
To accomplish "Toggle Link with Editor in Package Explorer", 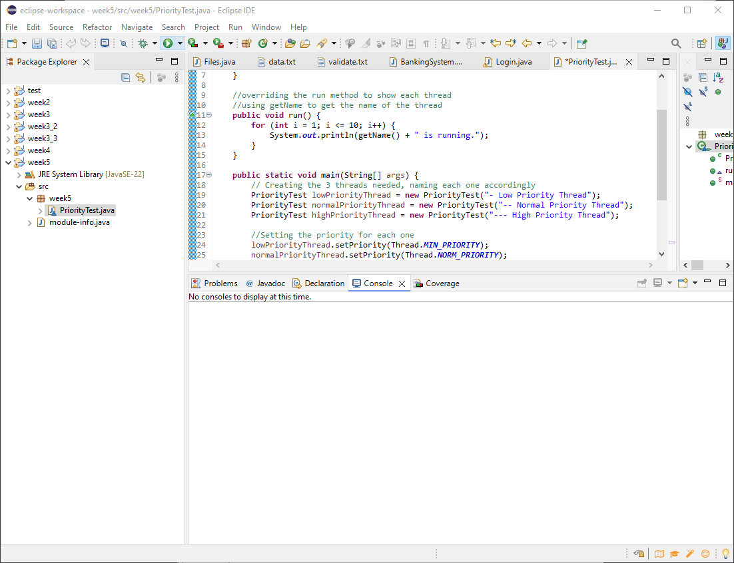I will coord(140,77).
